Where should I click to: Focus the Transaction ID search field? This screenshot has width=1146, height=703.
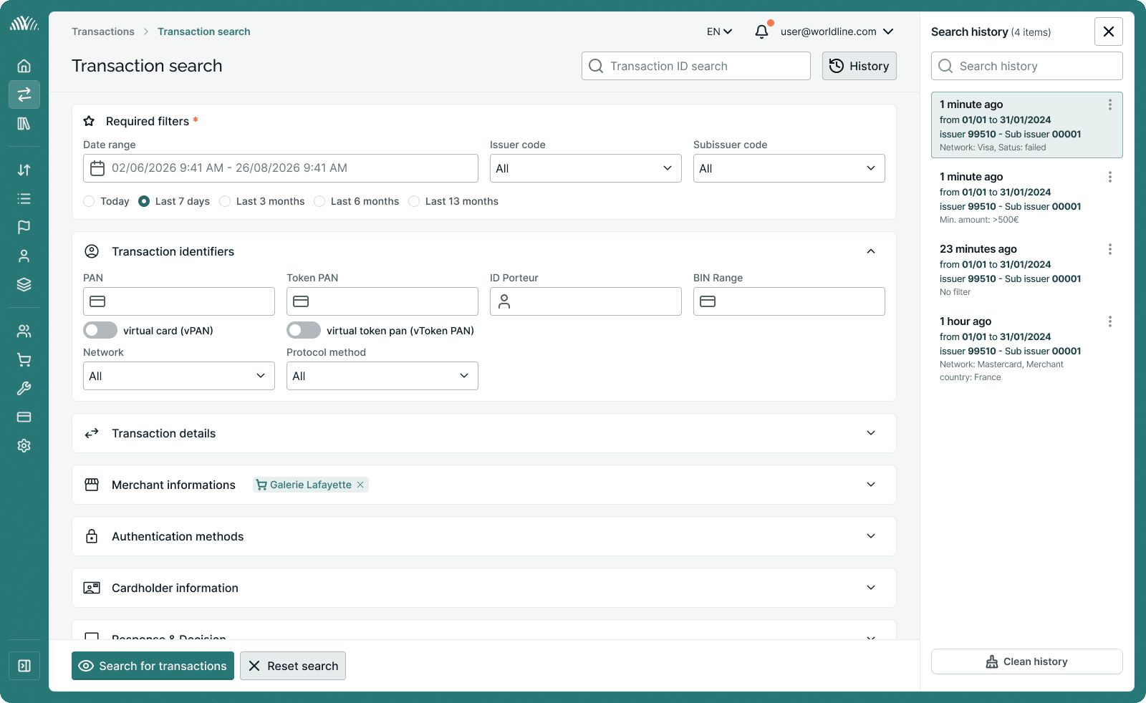click(696, 66)
